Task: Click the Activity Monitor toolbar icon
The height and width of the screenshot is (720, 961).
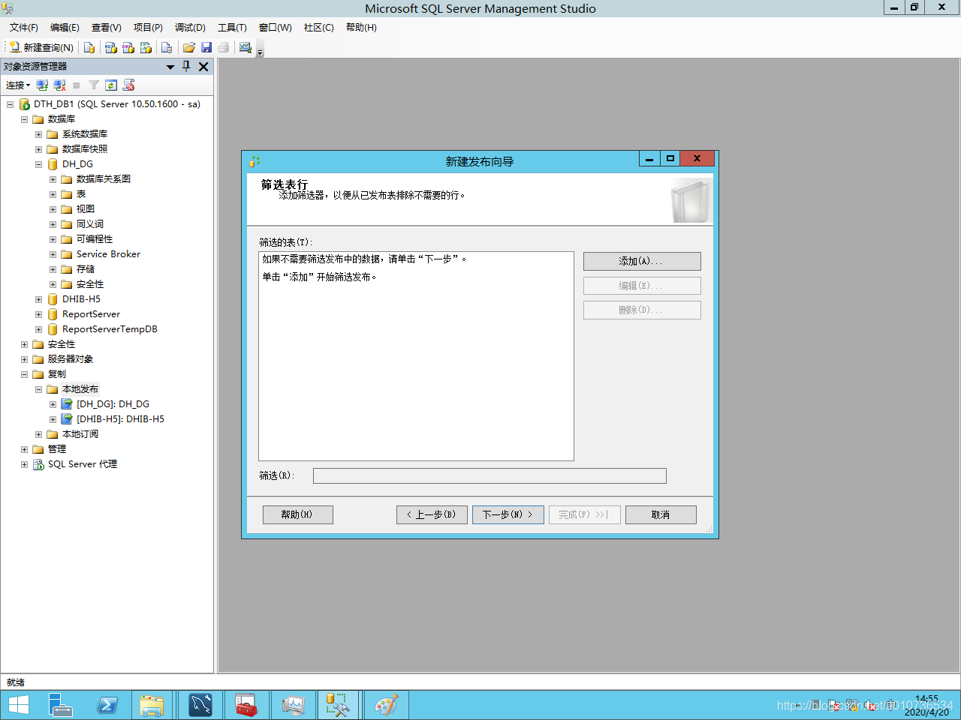Action: (x=246, y=47)
